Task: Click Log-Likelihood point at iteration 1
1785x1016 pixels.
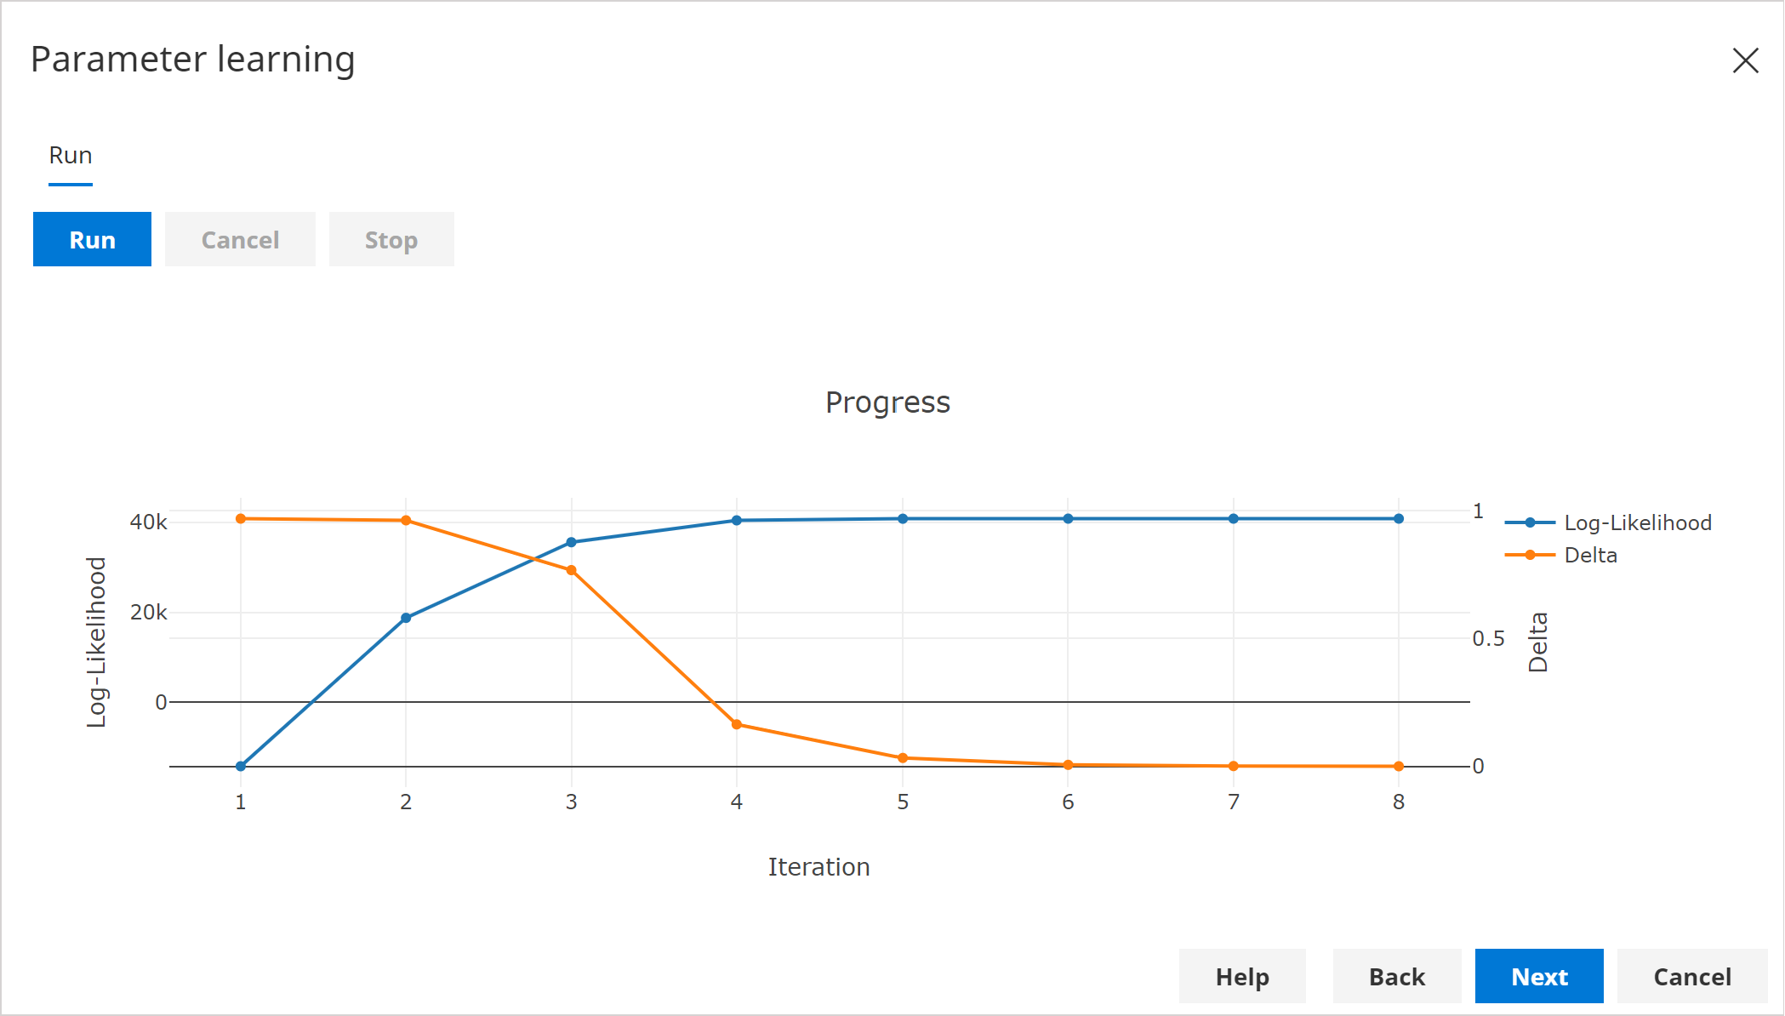Action: 241,766
